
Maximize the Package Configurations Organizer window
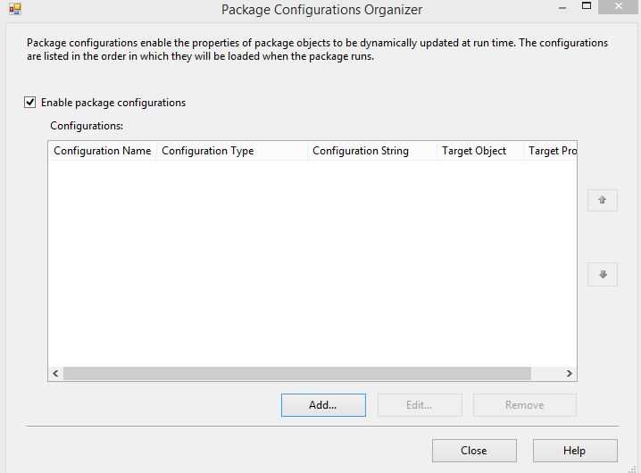[x=587, y=6]
